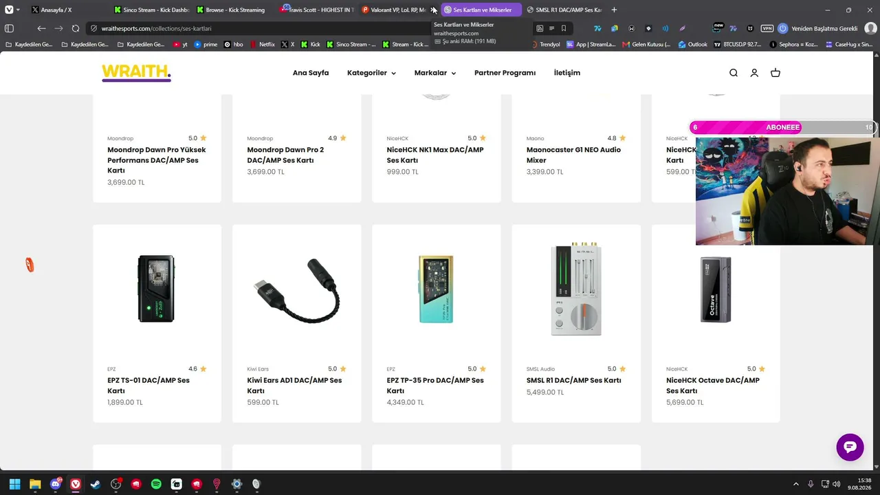Image resolution: width=880 pixels, height=495 pixels.
Task: Go to Ana Sayfa
Action: point(311,73)
